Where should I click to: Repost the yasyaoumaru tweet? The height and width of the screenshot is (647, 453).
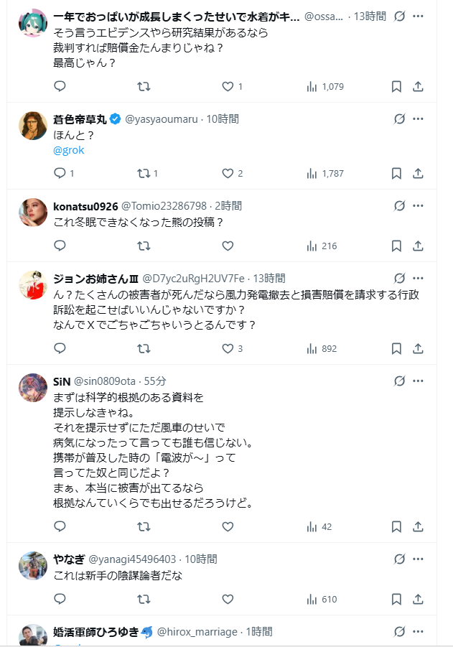coord(144,173)
